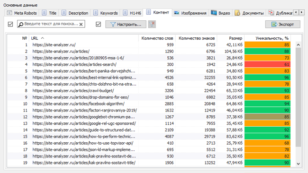The width and height of the screenshot is (308, 173).
Task: Select the Контент tab
Action: [x=158, y=12]
